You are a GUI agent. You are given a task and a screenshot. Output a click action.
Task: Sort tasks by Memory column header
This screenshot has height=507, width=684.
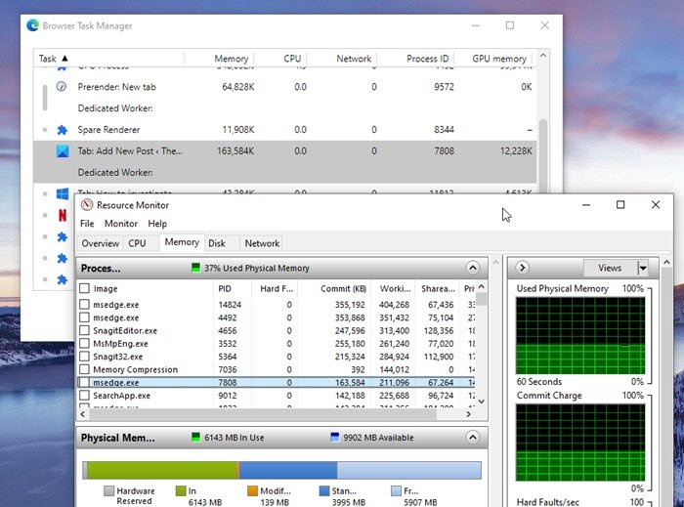(231, 59)
